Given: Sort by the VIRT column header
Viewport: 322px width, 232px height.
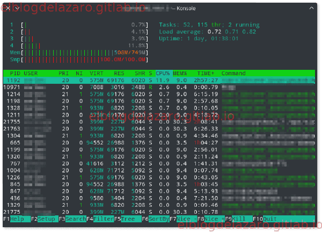Looking at the screenshot, I should pos(96,74).
